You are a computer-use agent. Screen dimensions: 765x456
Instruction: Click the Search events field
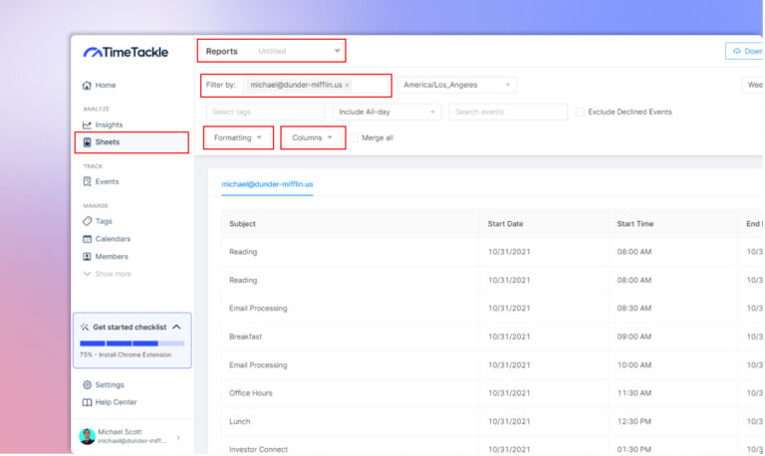click(508, 112)
